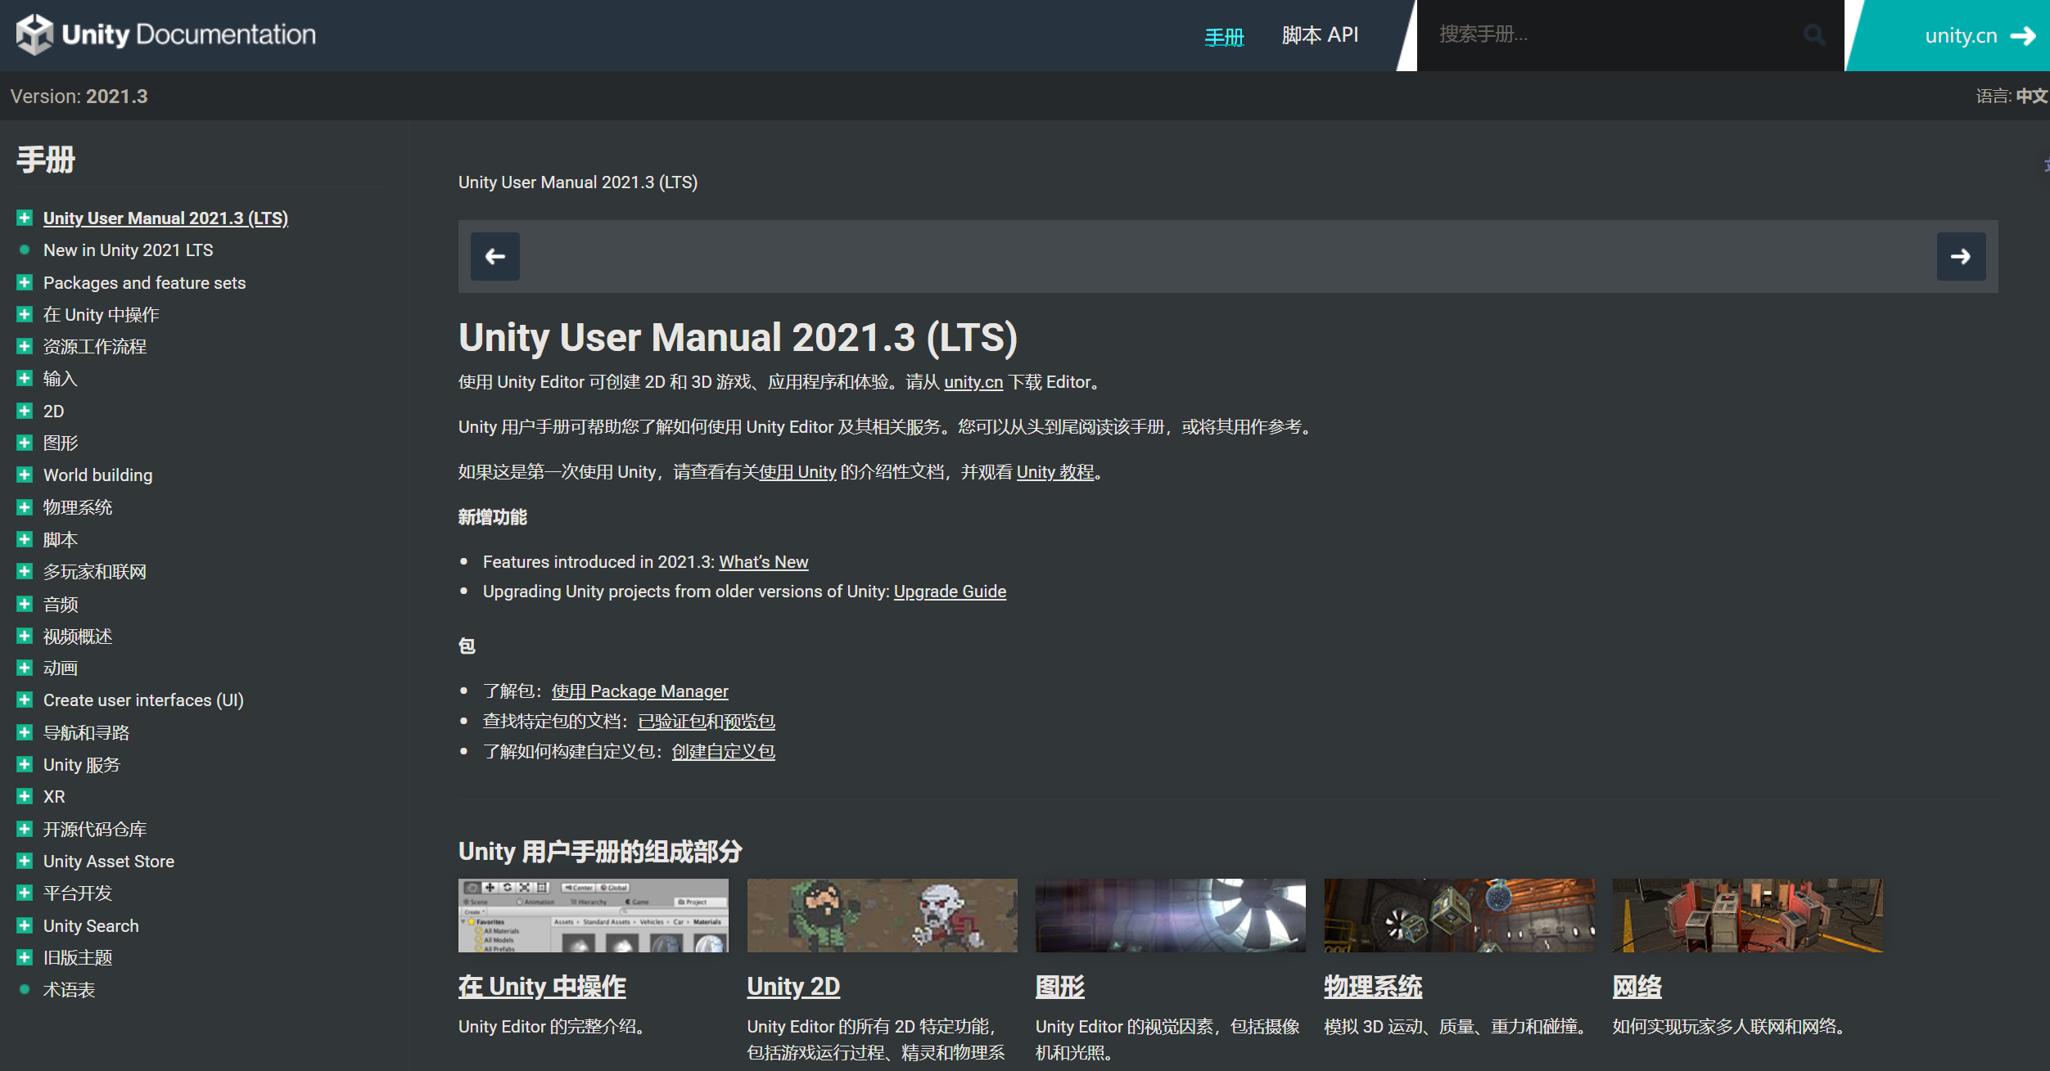This screenshot has width=2050, height=1071.
Task: Open the Upgrade Guide link
Action: (x=949, y=592)
